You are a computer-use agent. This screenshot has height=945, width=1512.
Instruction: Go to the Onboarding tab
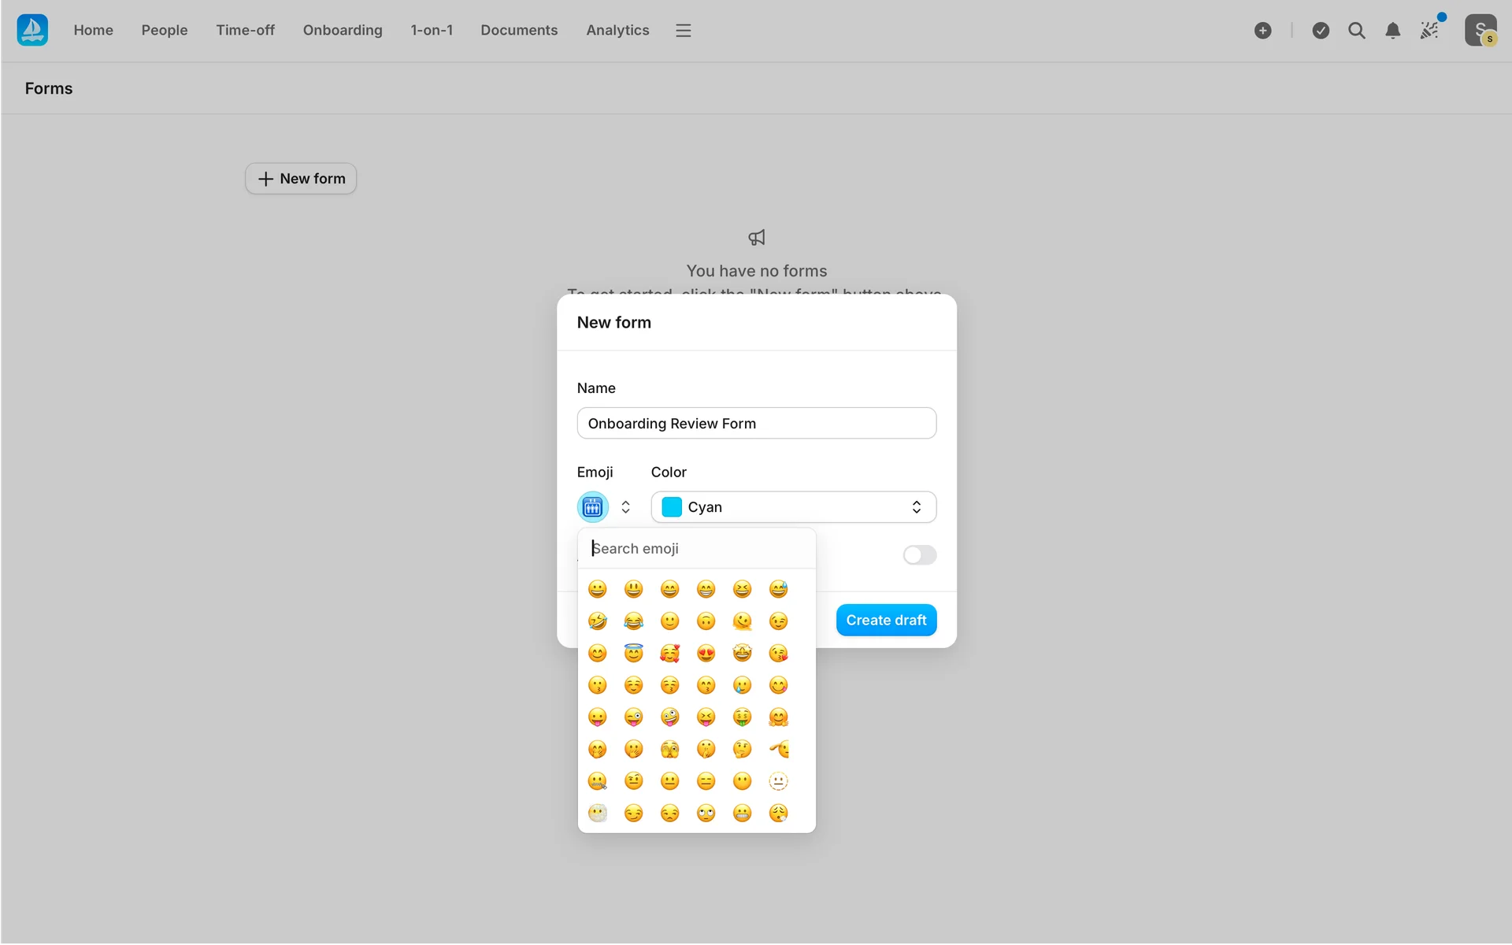click(x=343, y=30)
